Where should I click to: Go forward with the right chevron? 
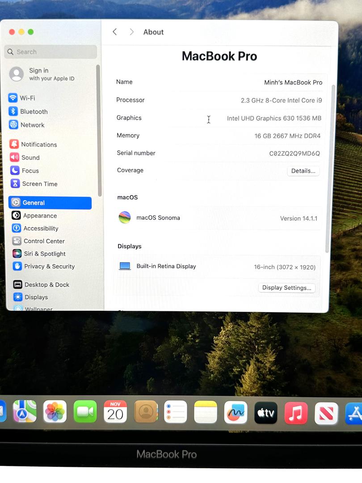pos(131,32)
